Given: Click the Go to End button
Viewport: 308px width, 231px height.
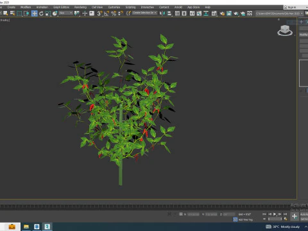Looking at the screenshot, I should 285,214.
